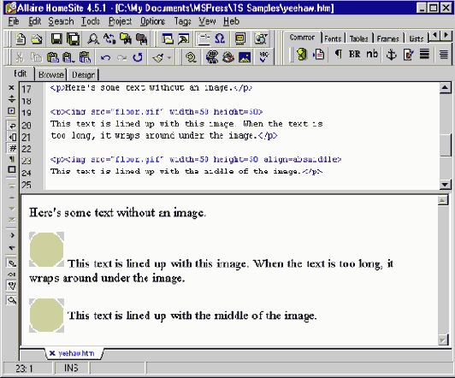The width and height of the screenshot is (455, 378).
Task: Click the Undo arrow icon
Action: click(105, 57)
